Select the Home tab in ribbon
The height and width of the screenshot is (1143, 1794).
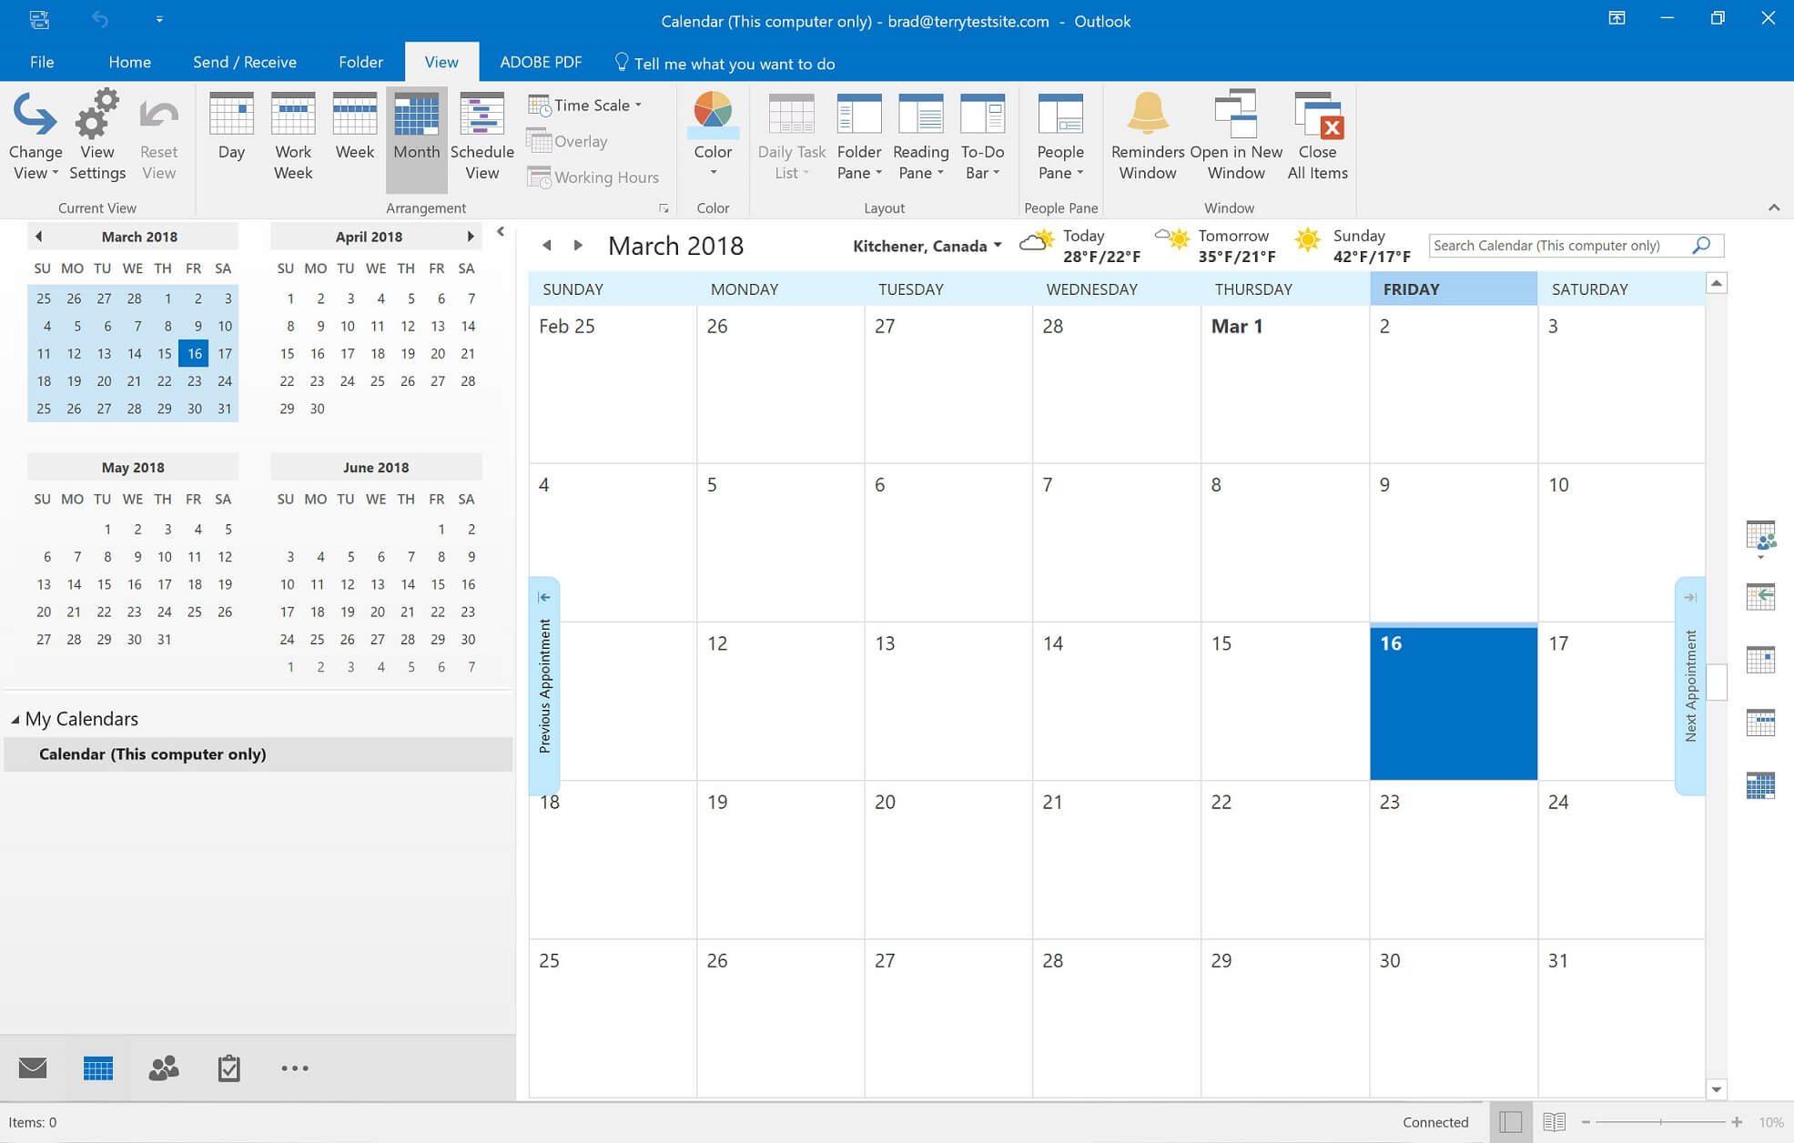tap(128, 63)
